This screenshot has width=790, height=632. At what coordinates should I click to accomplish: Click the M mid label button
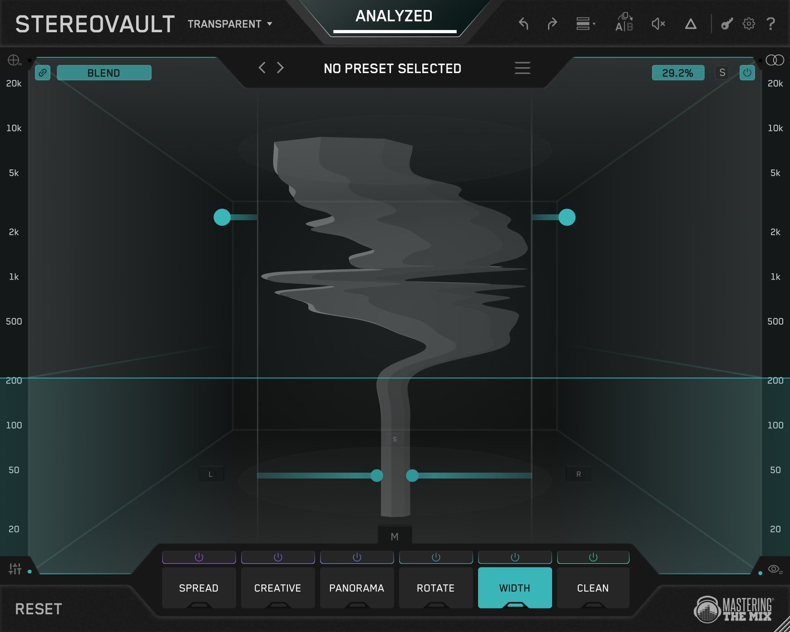(395, 537)
